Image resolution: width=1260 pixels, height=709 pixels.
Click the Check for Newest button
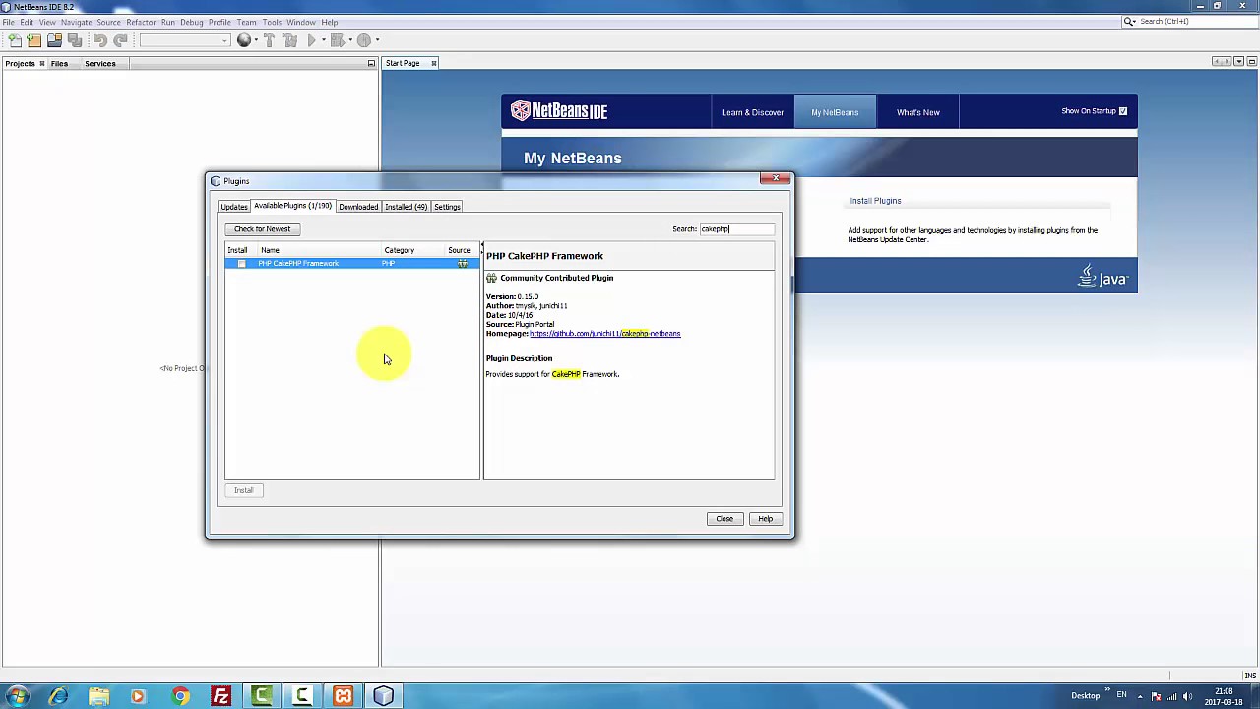(x=263, y=228)
